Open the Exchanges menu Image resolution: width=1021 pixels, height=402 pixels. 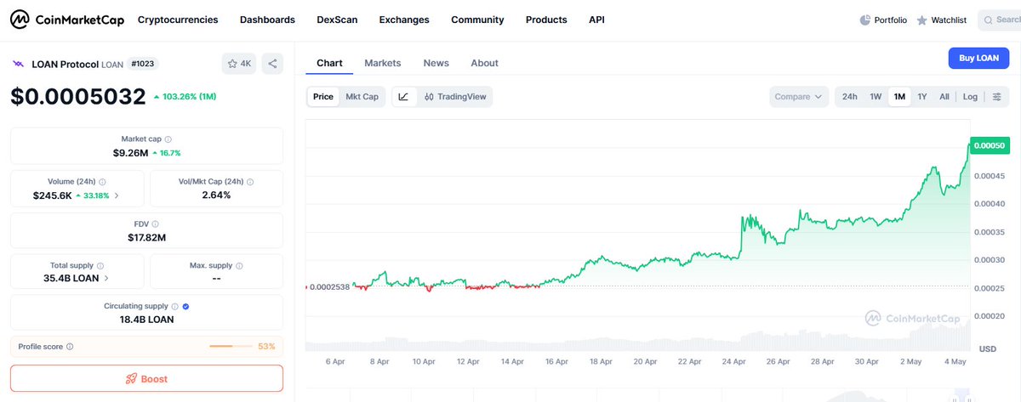404,20
